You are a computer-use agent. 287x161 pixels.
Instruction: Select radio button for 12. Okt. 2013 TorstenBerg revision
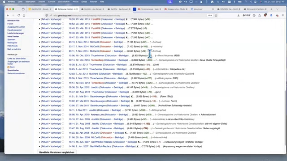[x=63, y=60]
